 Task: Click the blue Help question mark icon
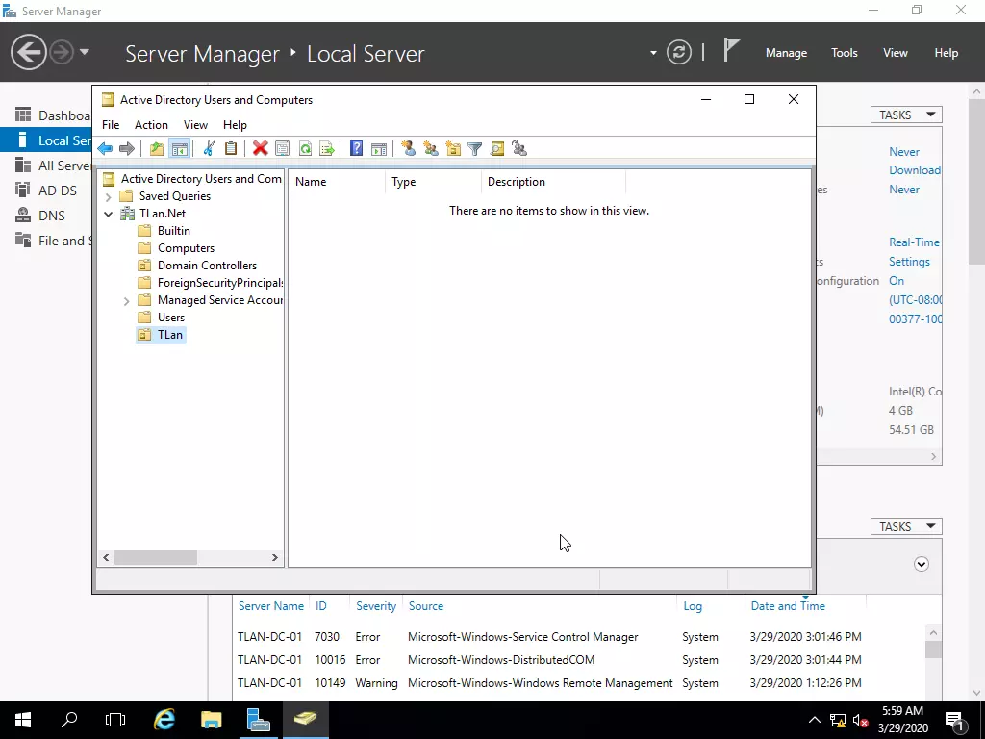click(356, 149)
